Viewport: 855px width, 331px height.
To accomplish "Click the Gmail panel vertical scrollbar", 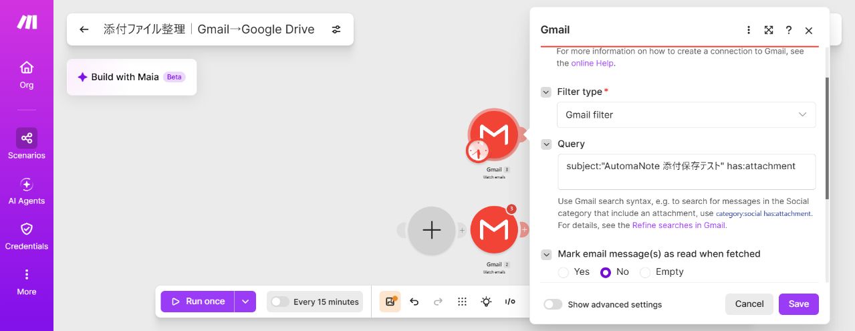I will (x=827, y=138).
